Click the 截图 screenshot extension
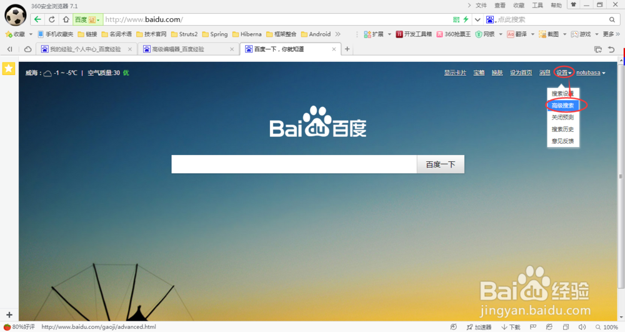The width and height of the screenshot is (625, 332). (x=549, y=34)
